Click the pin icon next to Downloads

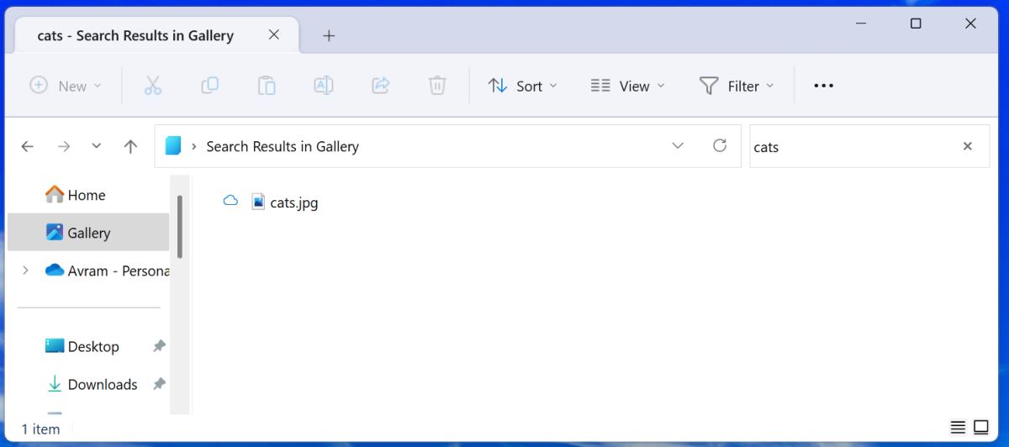click(x=158, y=384)
